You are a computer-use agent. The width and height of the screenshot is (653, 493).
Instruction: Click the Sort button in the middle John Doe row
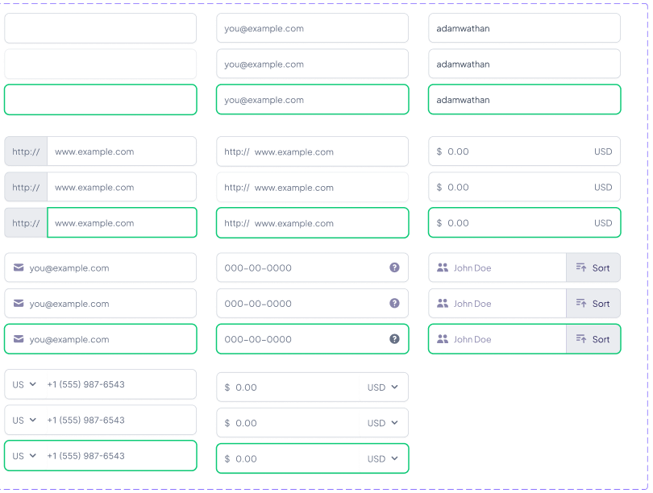tap(593, 303)
